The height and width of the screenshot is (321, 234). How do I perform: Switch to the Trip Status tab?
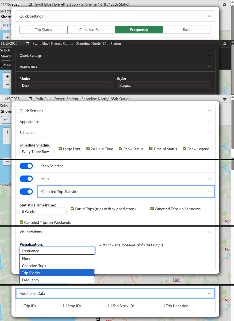[x=43, y=30]
